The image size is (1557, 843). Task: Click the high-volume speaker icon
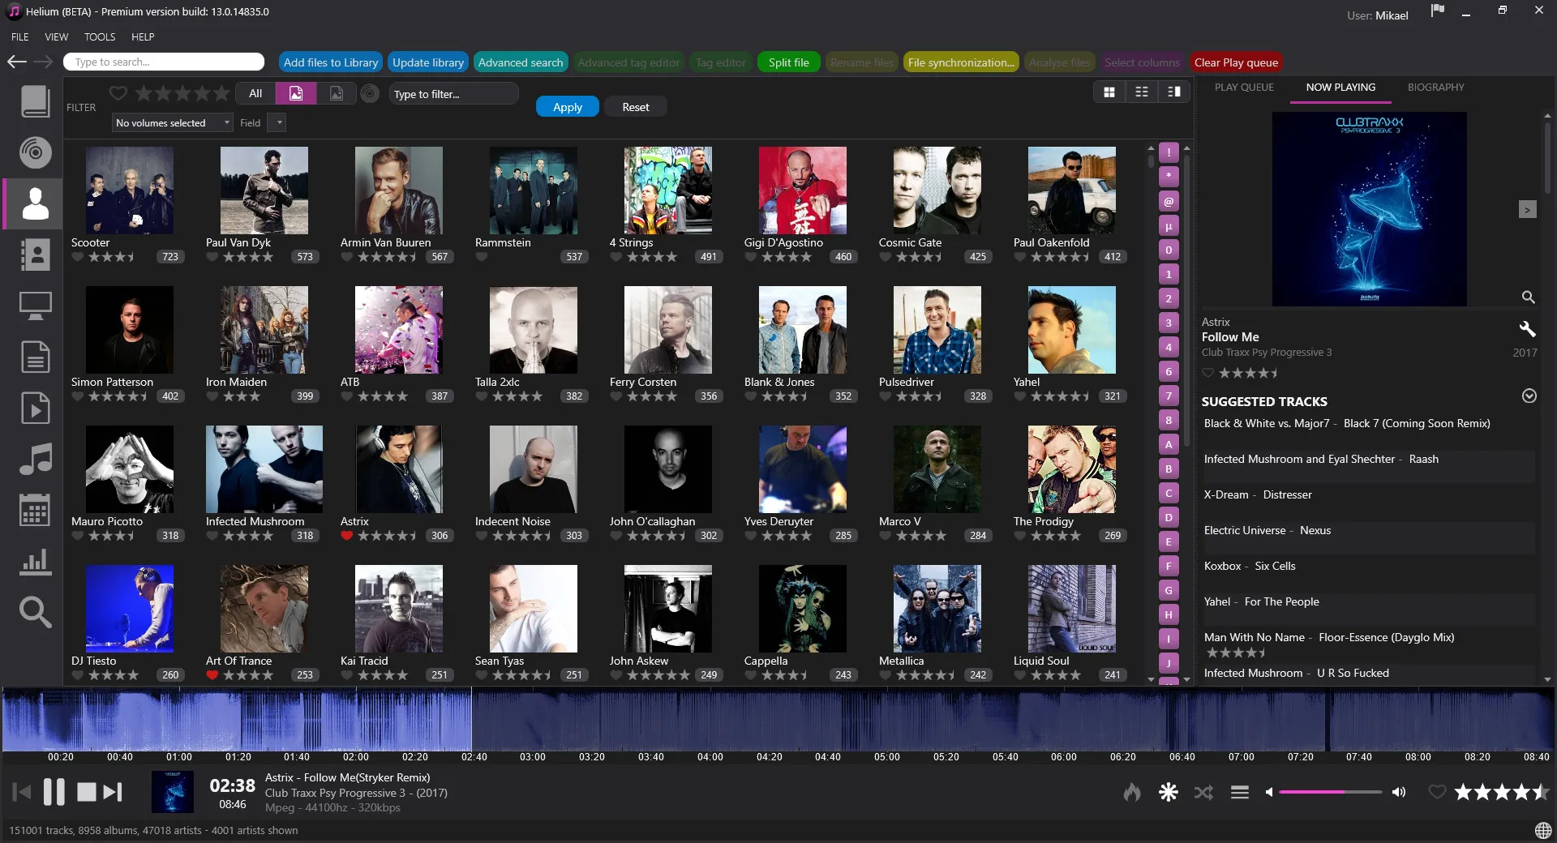(1399, 792)
